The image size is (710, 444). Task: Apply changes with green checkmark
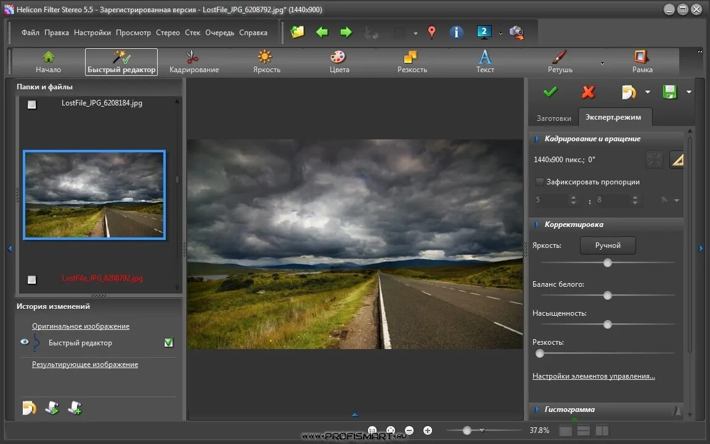coord(550,92)
